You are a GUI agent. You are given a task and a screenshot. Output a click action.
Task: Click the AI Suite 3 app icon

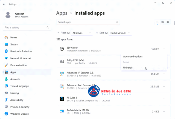point(62,99)
